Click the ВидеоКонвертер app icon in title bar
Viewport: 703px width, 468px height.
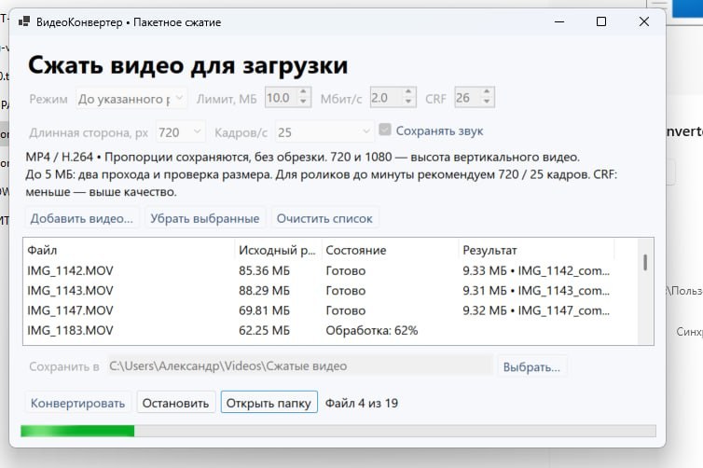pyautogui.click(x=24, y=21)
